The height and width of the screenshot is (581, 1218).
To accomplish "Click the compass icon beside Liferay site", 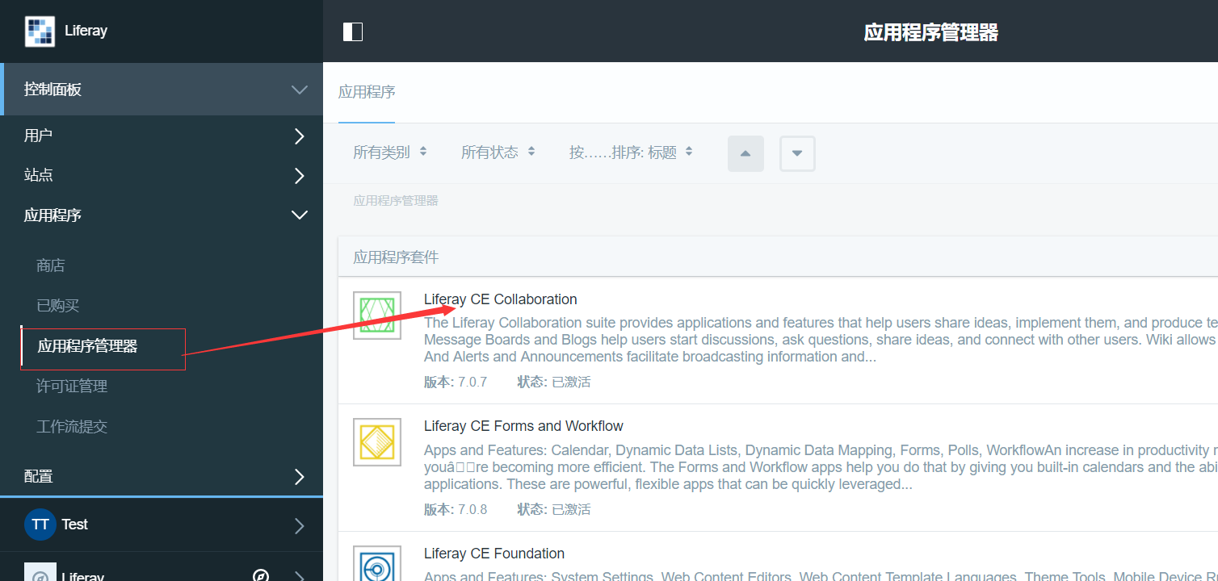I will (x=261, y=575).
